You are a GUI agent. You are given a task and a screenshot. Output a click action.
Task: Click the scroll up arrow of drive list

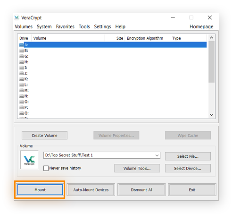[211, 38]
